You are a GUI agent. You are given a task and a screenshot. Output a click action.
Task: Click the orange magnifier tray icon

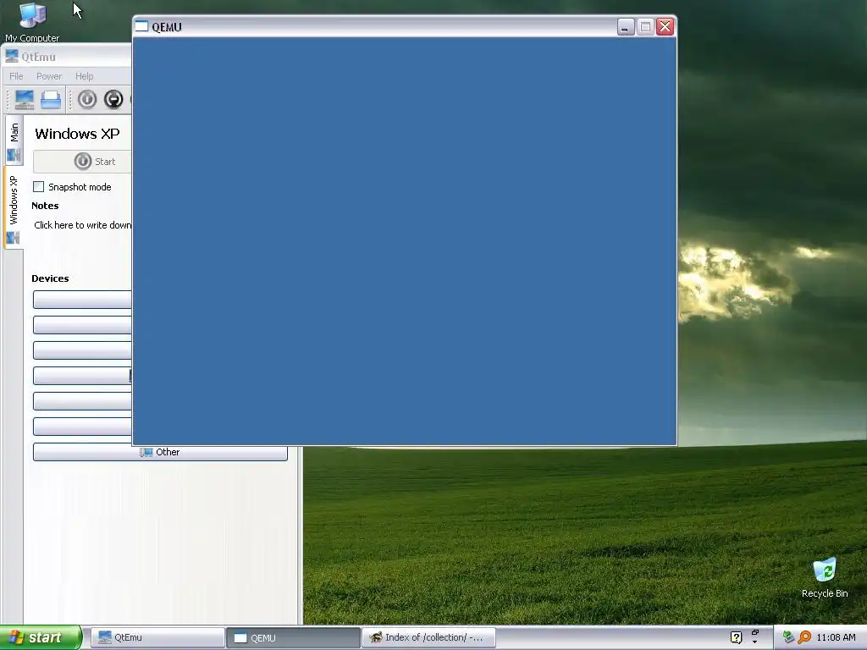tap(804, 637)
